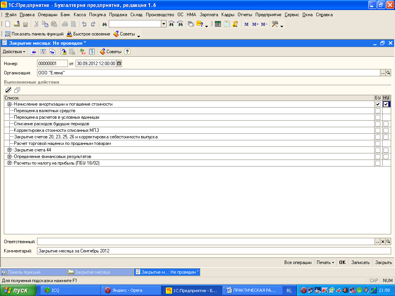395x296 pixels.
Task: Open Ответственный selection ellipsis button
Action: [377, 242]
